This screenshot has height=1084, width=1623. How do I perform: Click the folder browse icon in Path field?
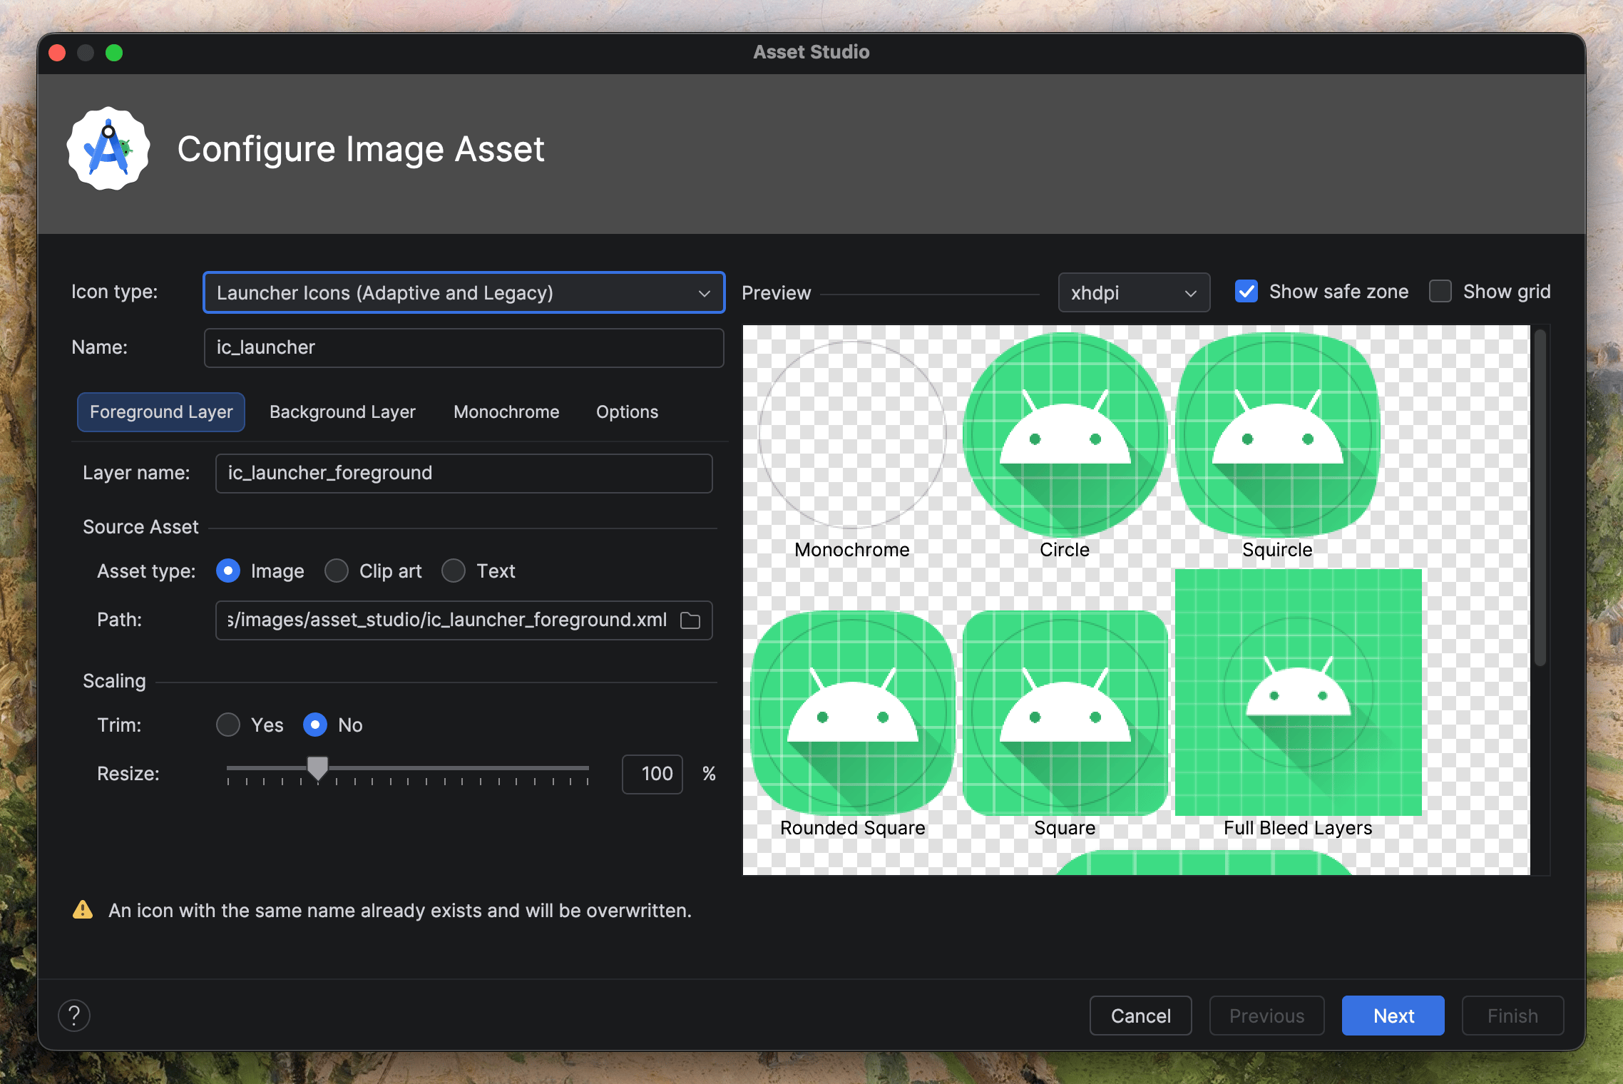[690, 620]
